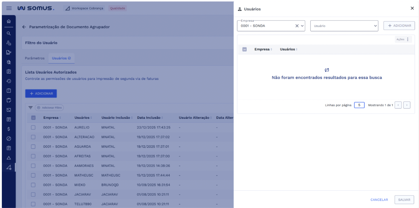Viewport: 419px width, 208px height.
Task: Click the CANCELAR button
Action: [379, 200]
